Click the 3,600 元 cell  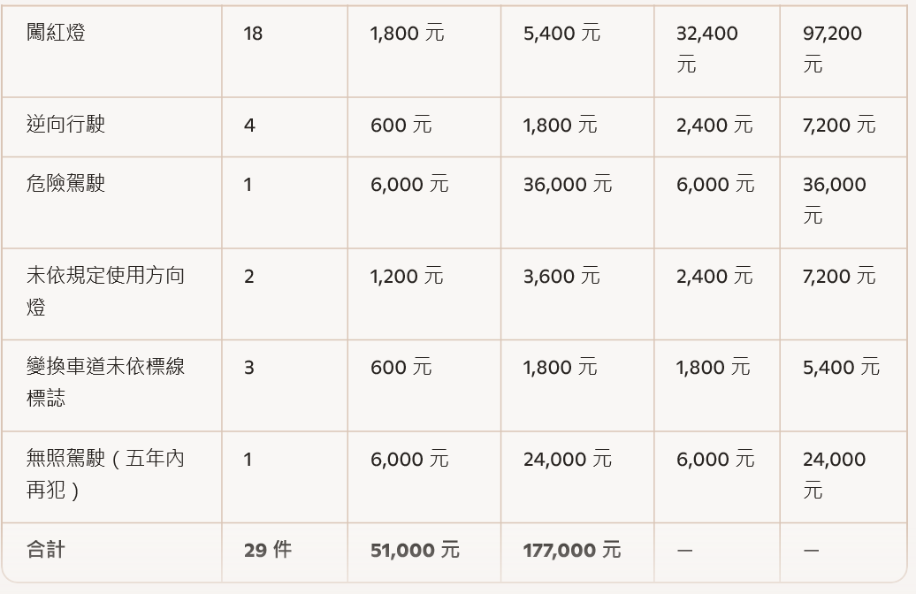pos(561,276)
